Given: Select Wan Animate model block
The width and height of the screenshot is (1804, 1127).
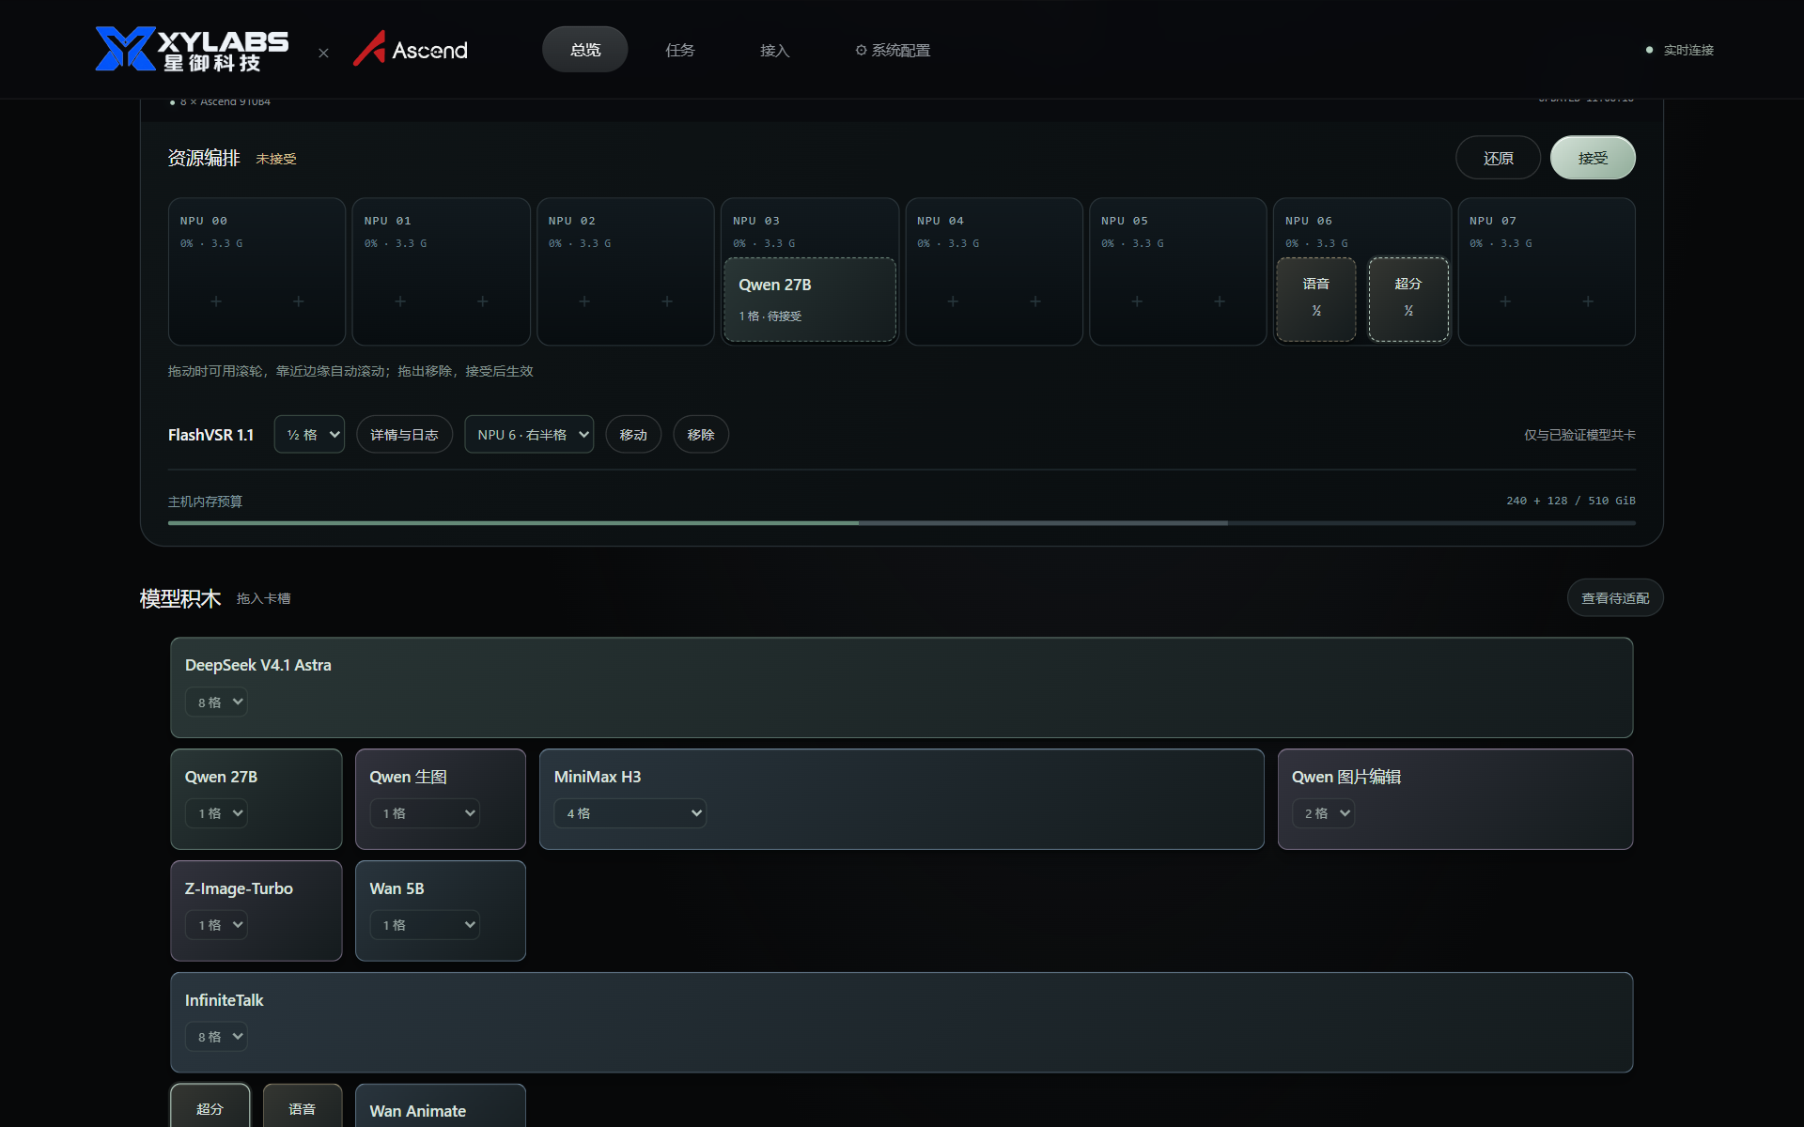Looking at the screenshot, I should click(440, 1105).
